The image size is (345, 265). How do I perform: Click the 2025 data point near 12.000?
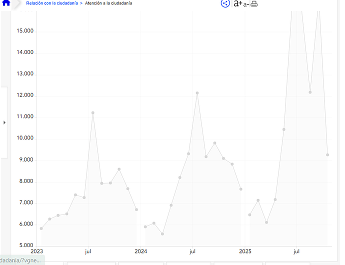tap(310, 92)
